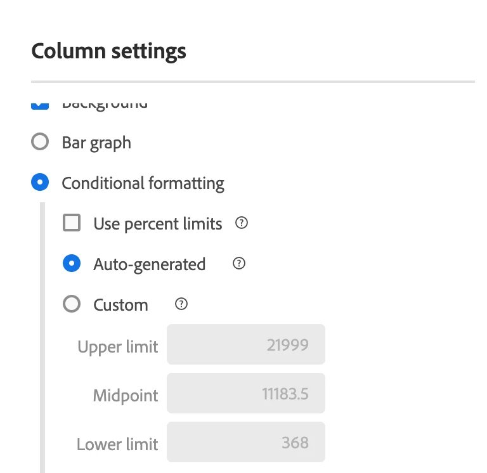Uncheck the partially hidden Background checkbox
Screen dimensions: 487x473
click(40, 105)
